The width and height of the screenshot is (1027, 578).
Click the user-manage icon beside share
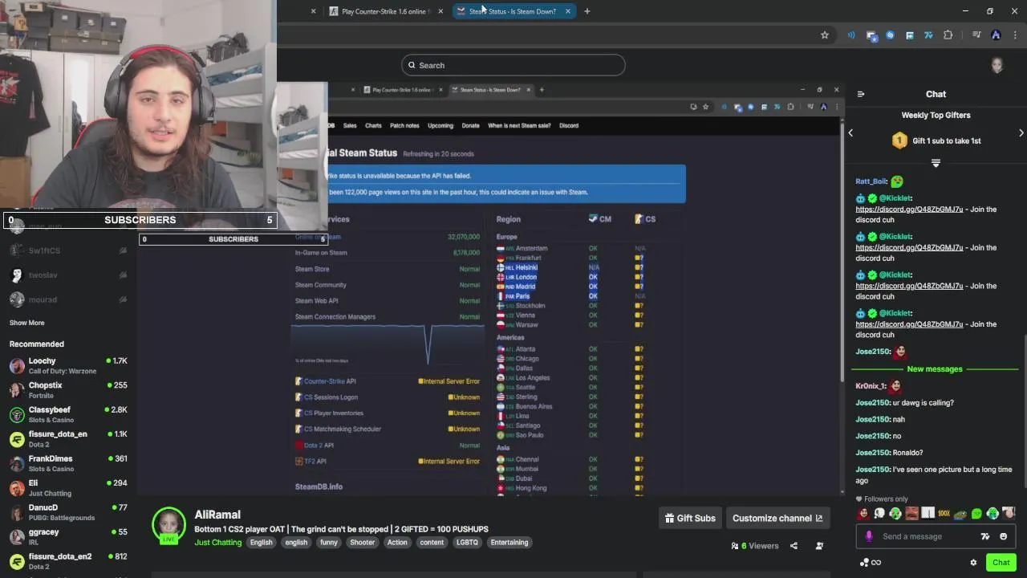[819, 546]
